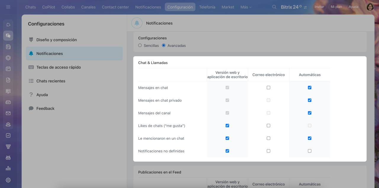This screenshot has height=188, width=379.
Task: Select Teclas de acceso rápido
Action: [x=74, y=67]
